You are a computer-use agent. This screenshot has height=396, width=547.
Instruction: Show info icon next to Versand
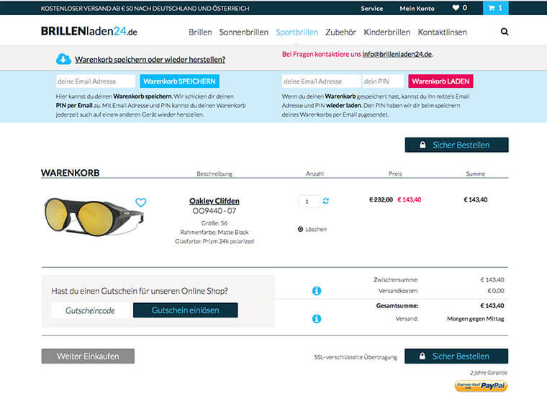point(317,318)
